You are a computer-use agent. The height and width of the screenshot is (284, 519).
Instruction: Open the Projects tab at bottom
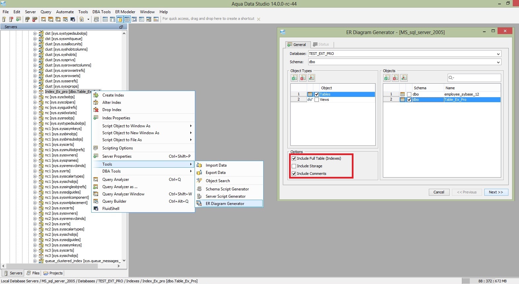(x=53, y=273)
